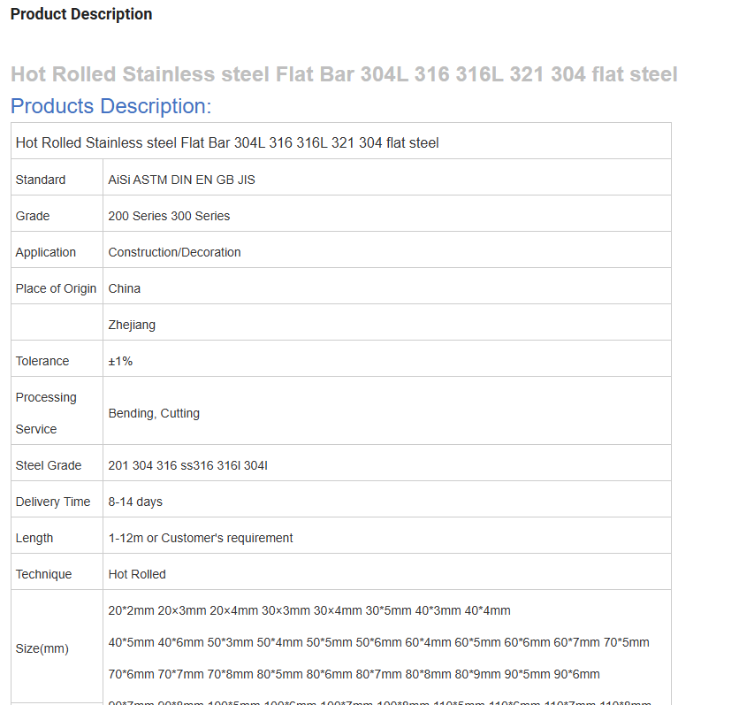Click the 'Hot Rolled' technique value
The width and height of the screenshot is (739, 705).
pos(137,574)
